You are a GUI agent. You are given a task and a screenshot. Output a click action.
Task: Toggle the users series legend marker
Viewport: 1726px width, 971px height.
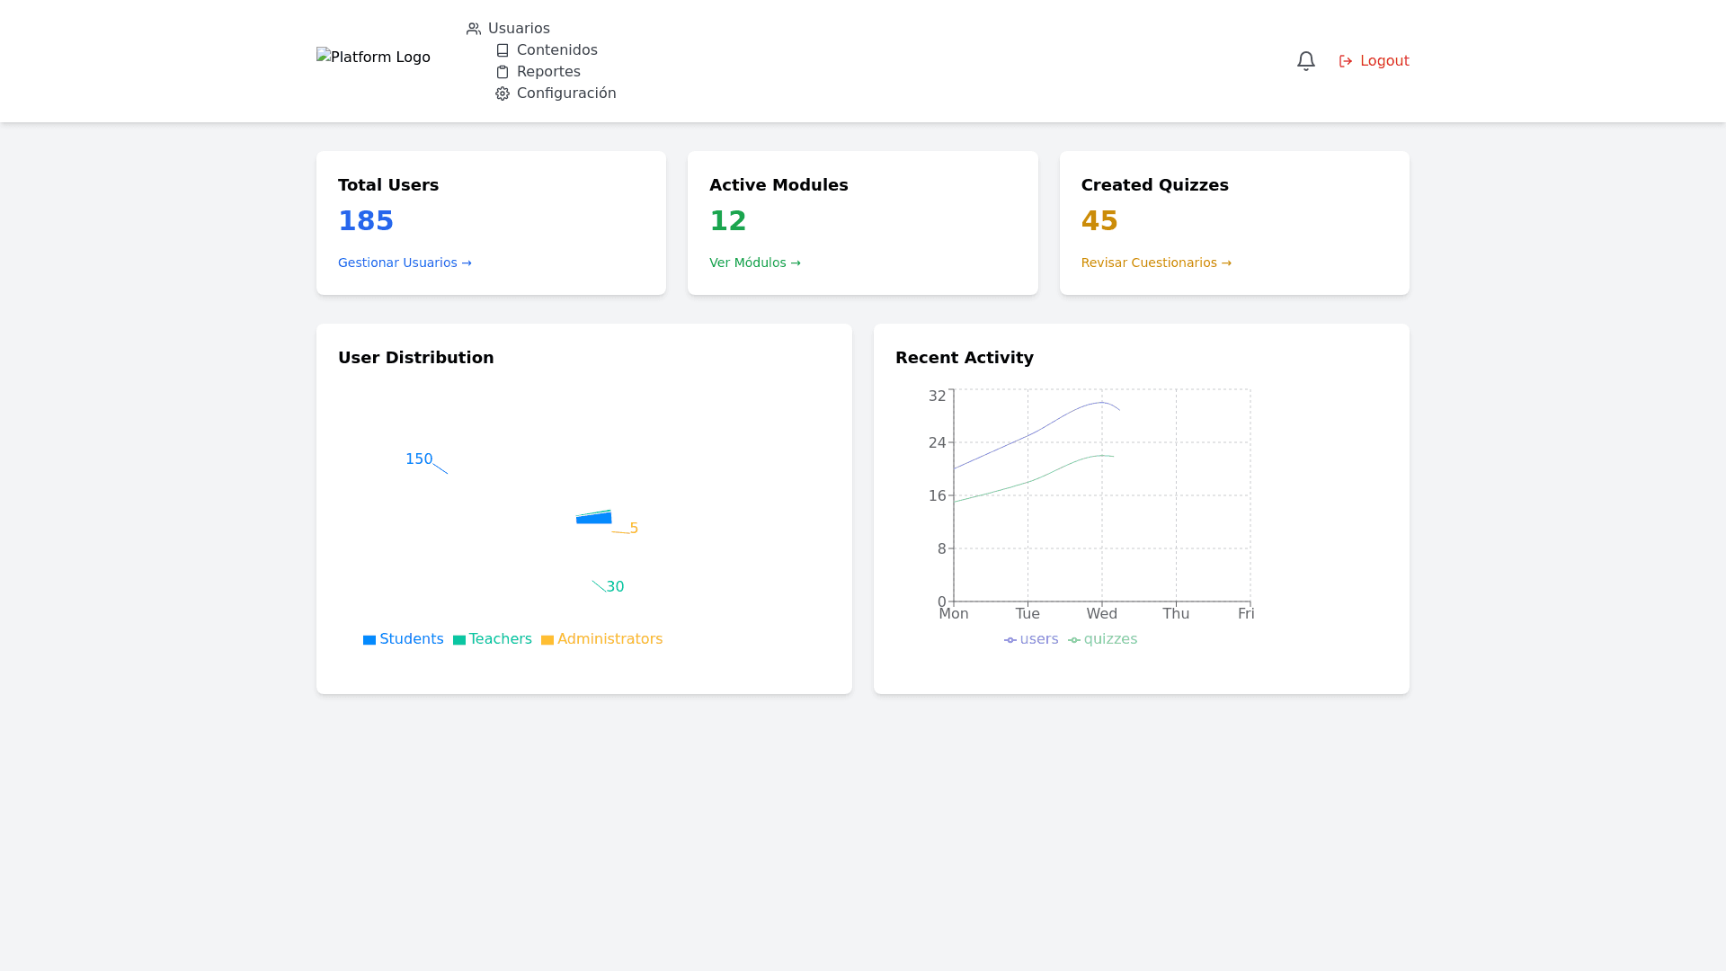[1010, 640]
